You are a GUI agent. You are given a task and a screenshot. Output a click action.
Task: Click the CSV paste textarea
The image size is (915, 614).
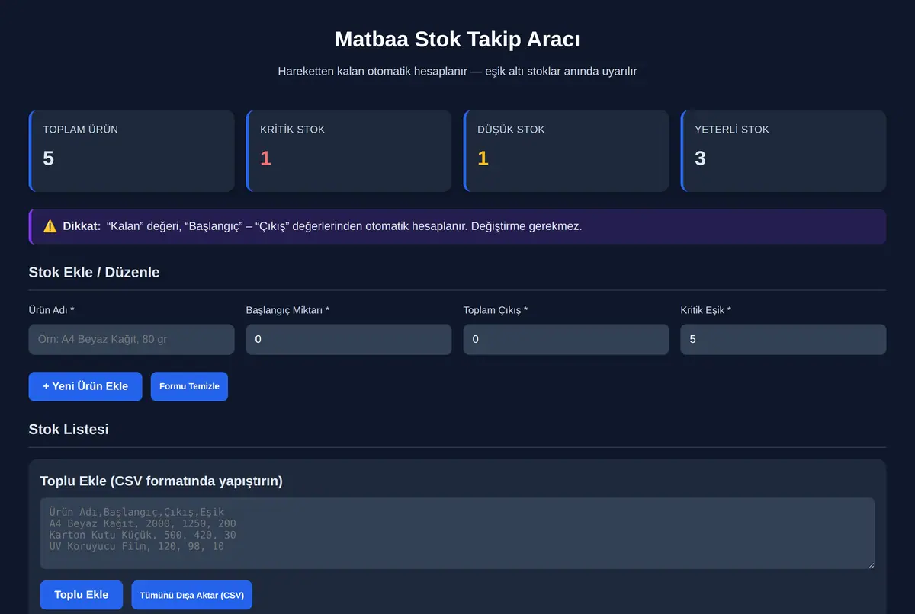[x=457, y=533]
